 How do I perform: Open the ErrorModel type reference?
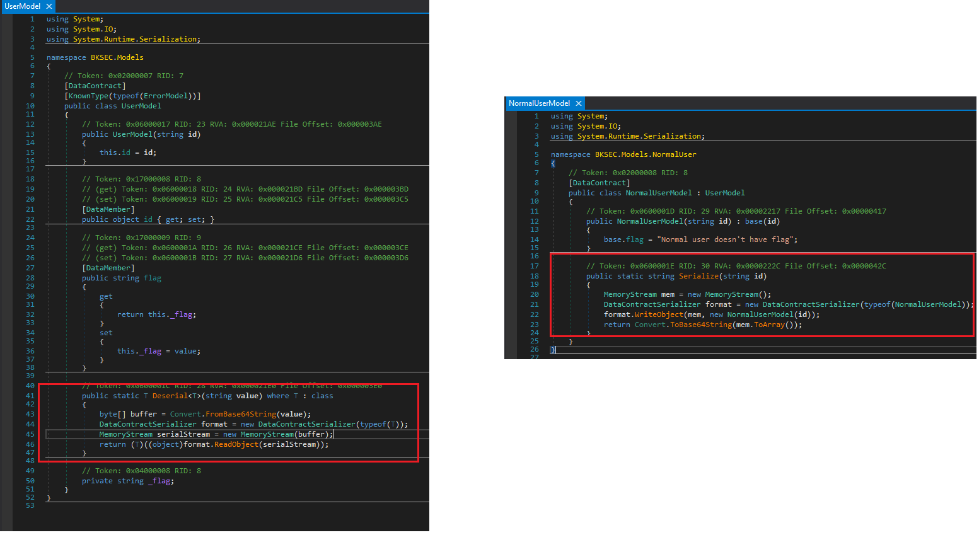(x=165, y=96)
